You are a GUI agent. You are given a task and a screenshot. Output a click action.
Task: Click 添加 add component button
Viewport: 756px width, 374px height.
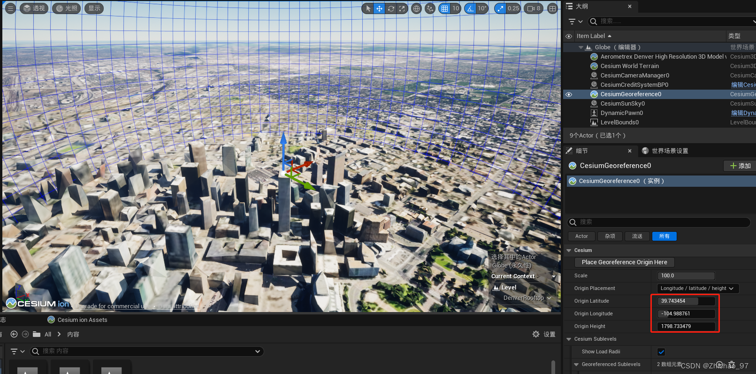click(740, 166)
